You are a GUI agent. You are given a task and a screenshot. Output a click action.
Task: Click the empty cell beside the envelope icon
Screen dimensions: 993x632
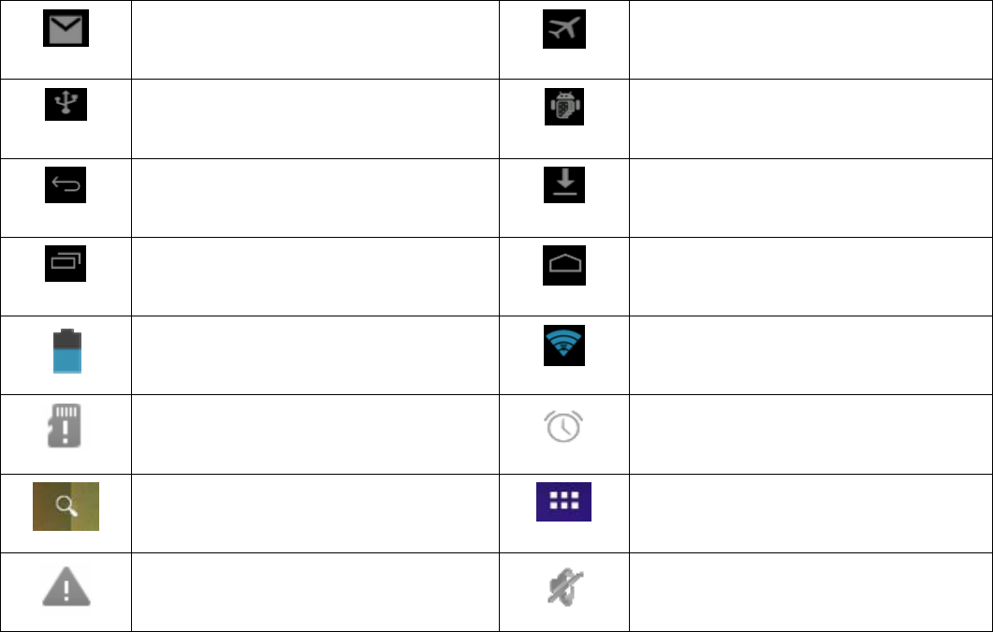pos(314,39)
